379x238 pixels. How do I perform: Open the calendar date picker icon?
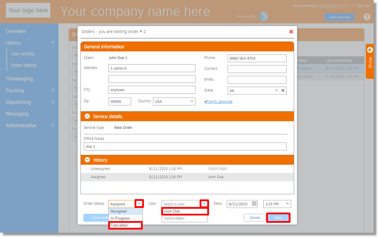tap(254, 204)
